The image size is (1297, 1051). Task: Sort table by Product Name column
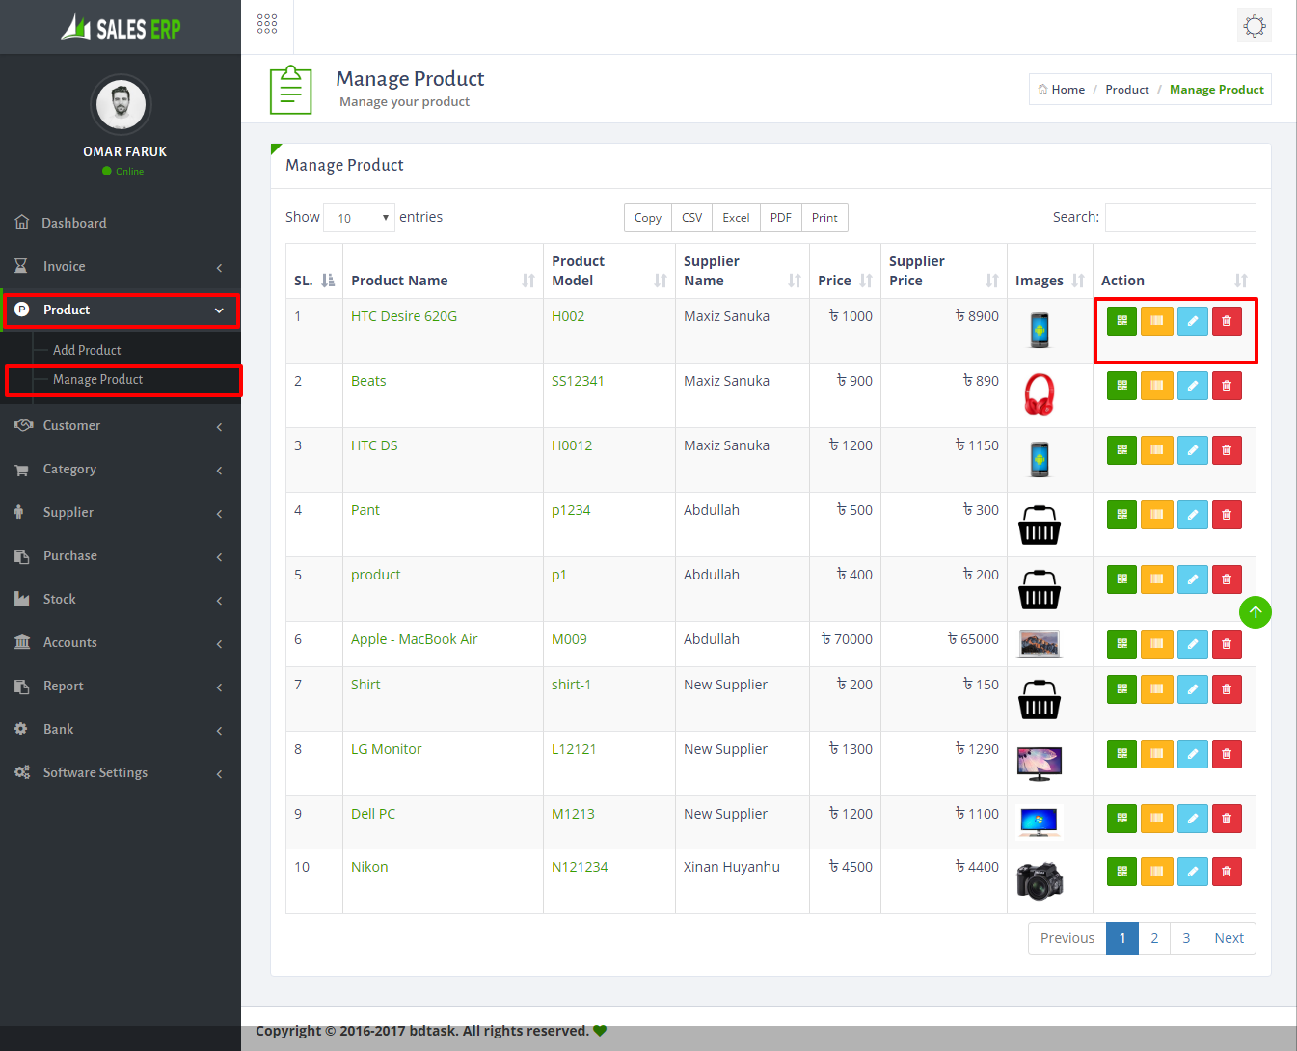tap(443, 271)
